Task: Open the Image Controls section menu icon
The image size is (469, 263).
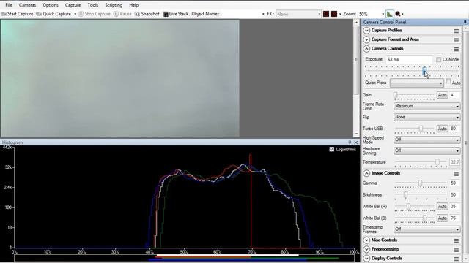Action: (x=456, y=174)
